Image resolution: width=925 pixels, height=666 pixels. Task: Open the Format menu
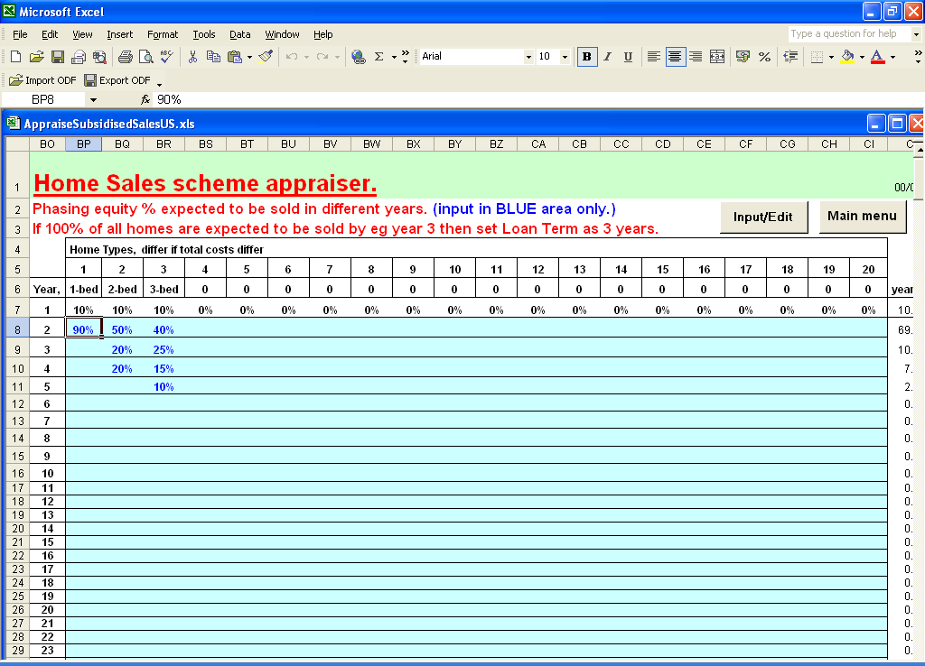coord(163,34)
